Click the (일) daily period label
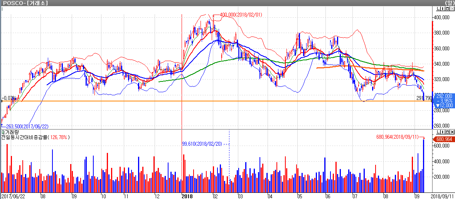Viewport: 455px width, 199px height. [449, 3]
